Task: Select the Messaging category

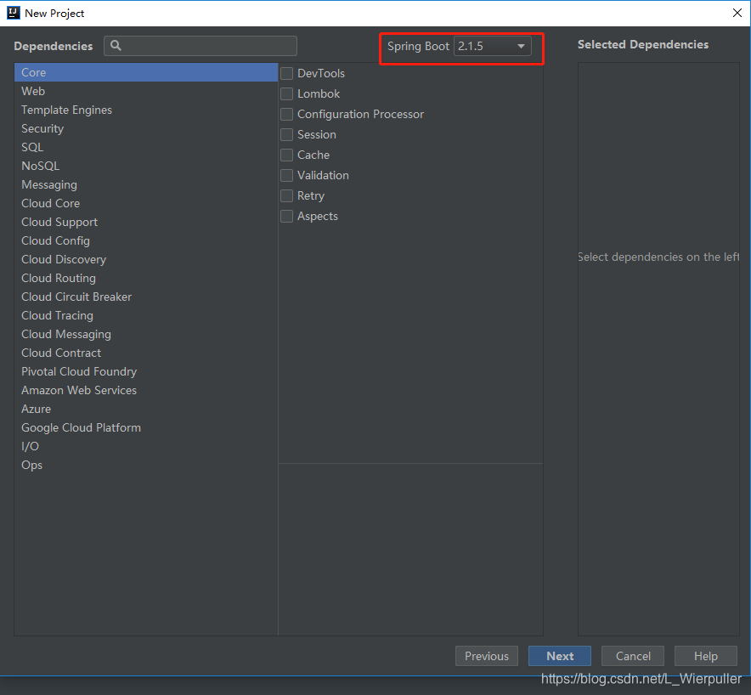Action: 146,184
